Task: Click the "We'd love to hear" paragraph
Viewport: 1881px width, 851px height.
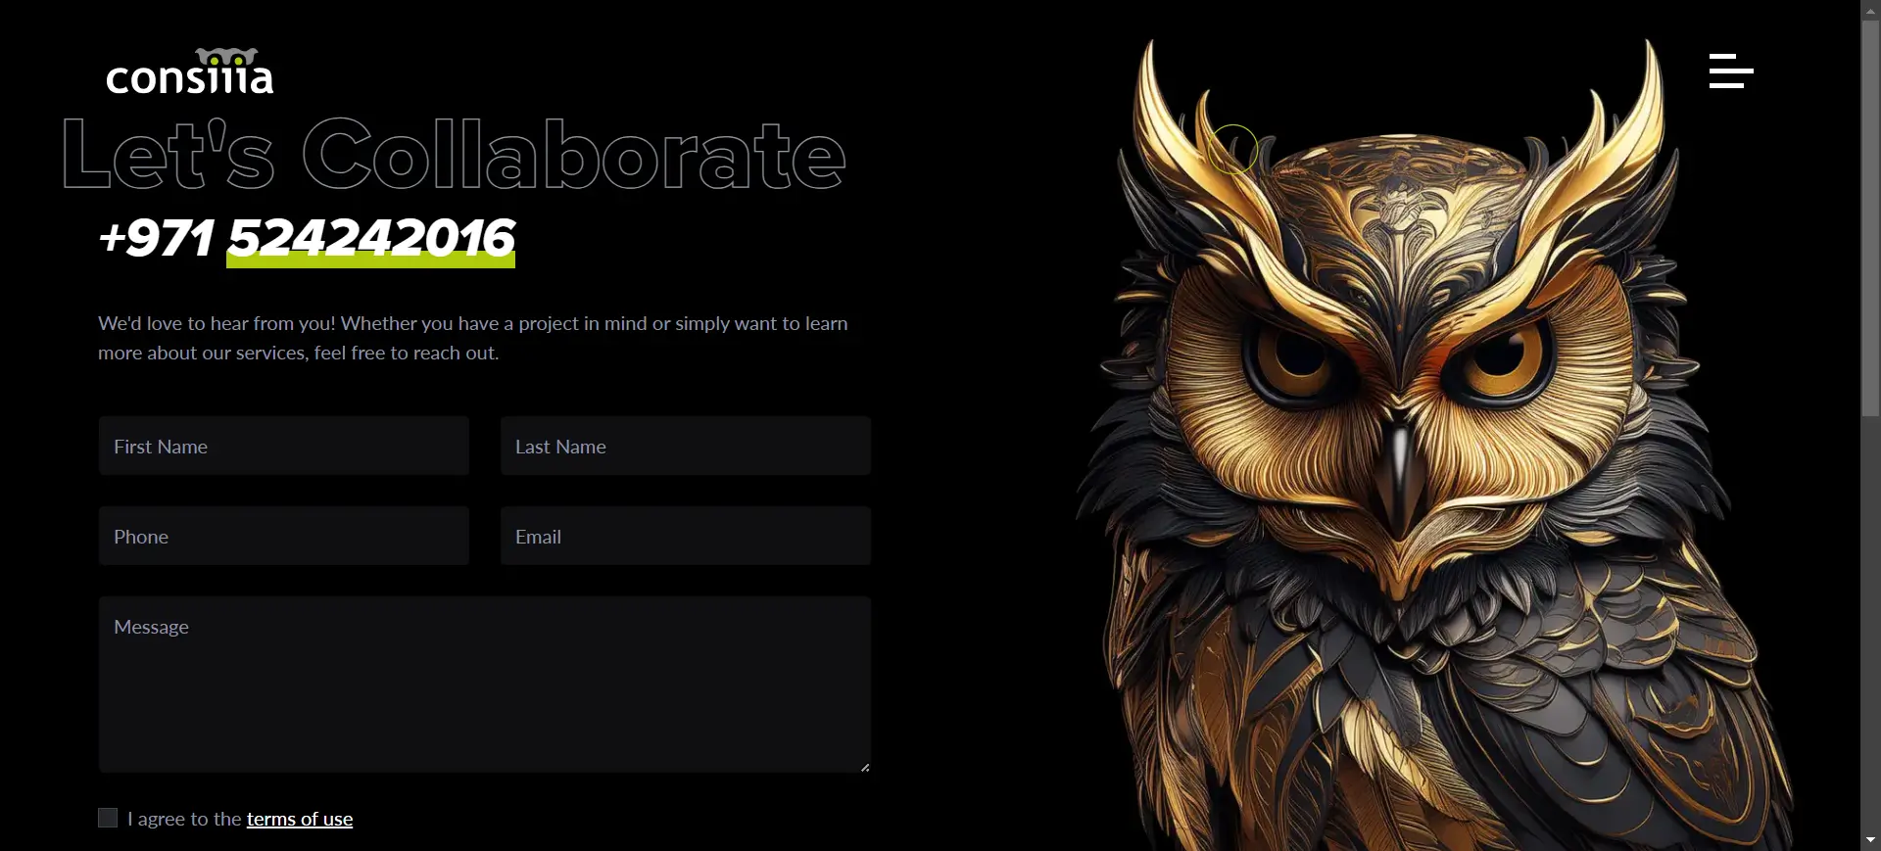Action: [473, 338]
